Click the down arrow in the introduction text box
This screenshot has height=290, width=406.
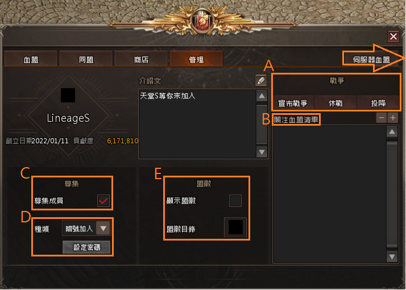click(262, 152)
